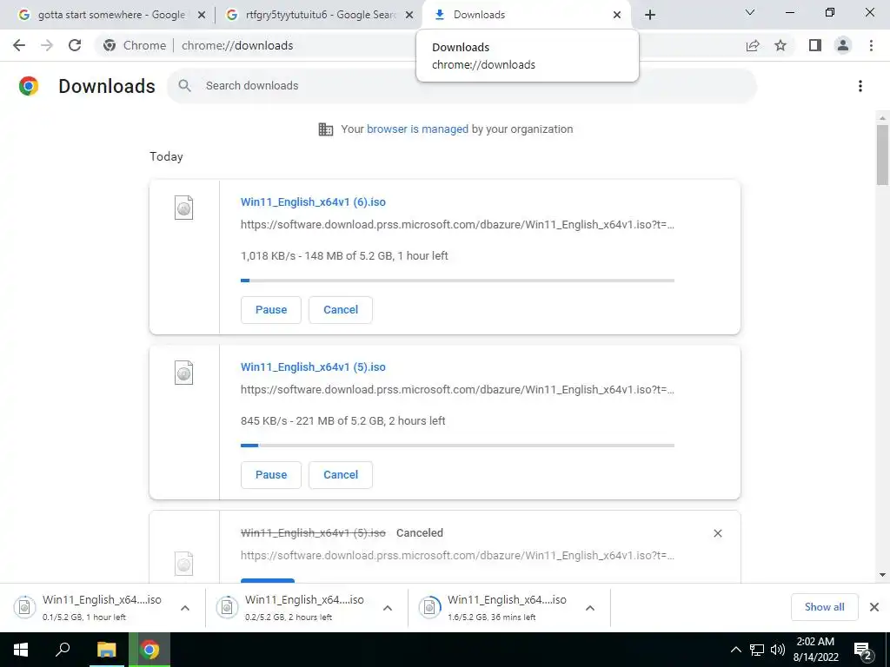Screen dimensions: 890x667
Task: Pause the Win11_English_x64v1 (6).iso download
Action: pos(271,310)
